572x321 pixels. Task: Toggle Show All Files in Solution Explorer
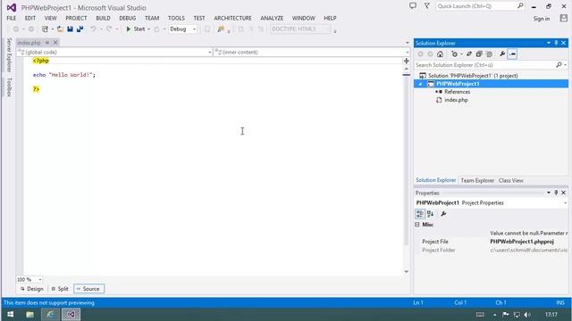(x=489, y=53)
